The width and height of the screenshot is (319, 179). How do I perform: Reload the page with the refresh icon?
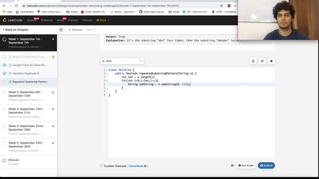16,6
